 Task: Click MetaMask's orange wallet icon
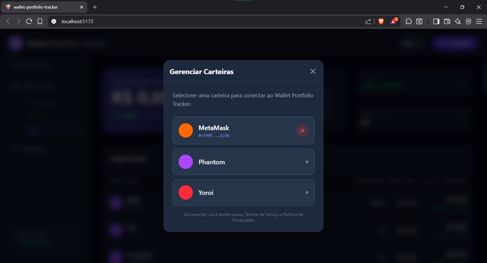click(x=185, y=130)
